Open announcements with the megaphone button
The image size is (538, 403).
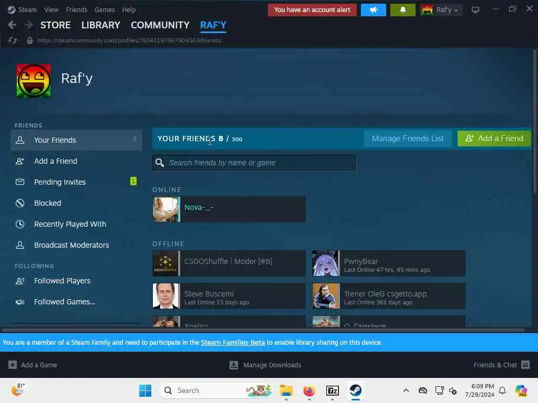(x=374, y=10)
